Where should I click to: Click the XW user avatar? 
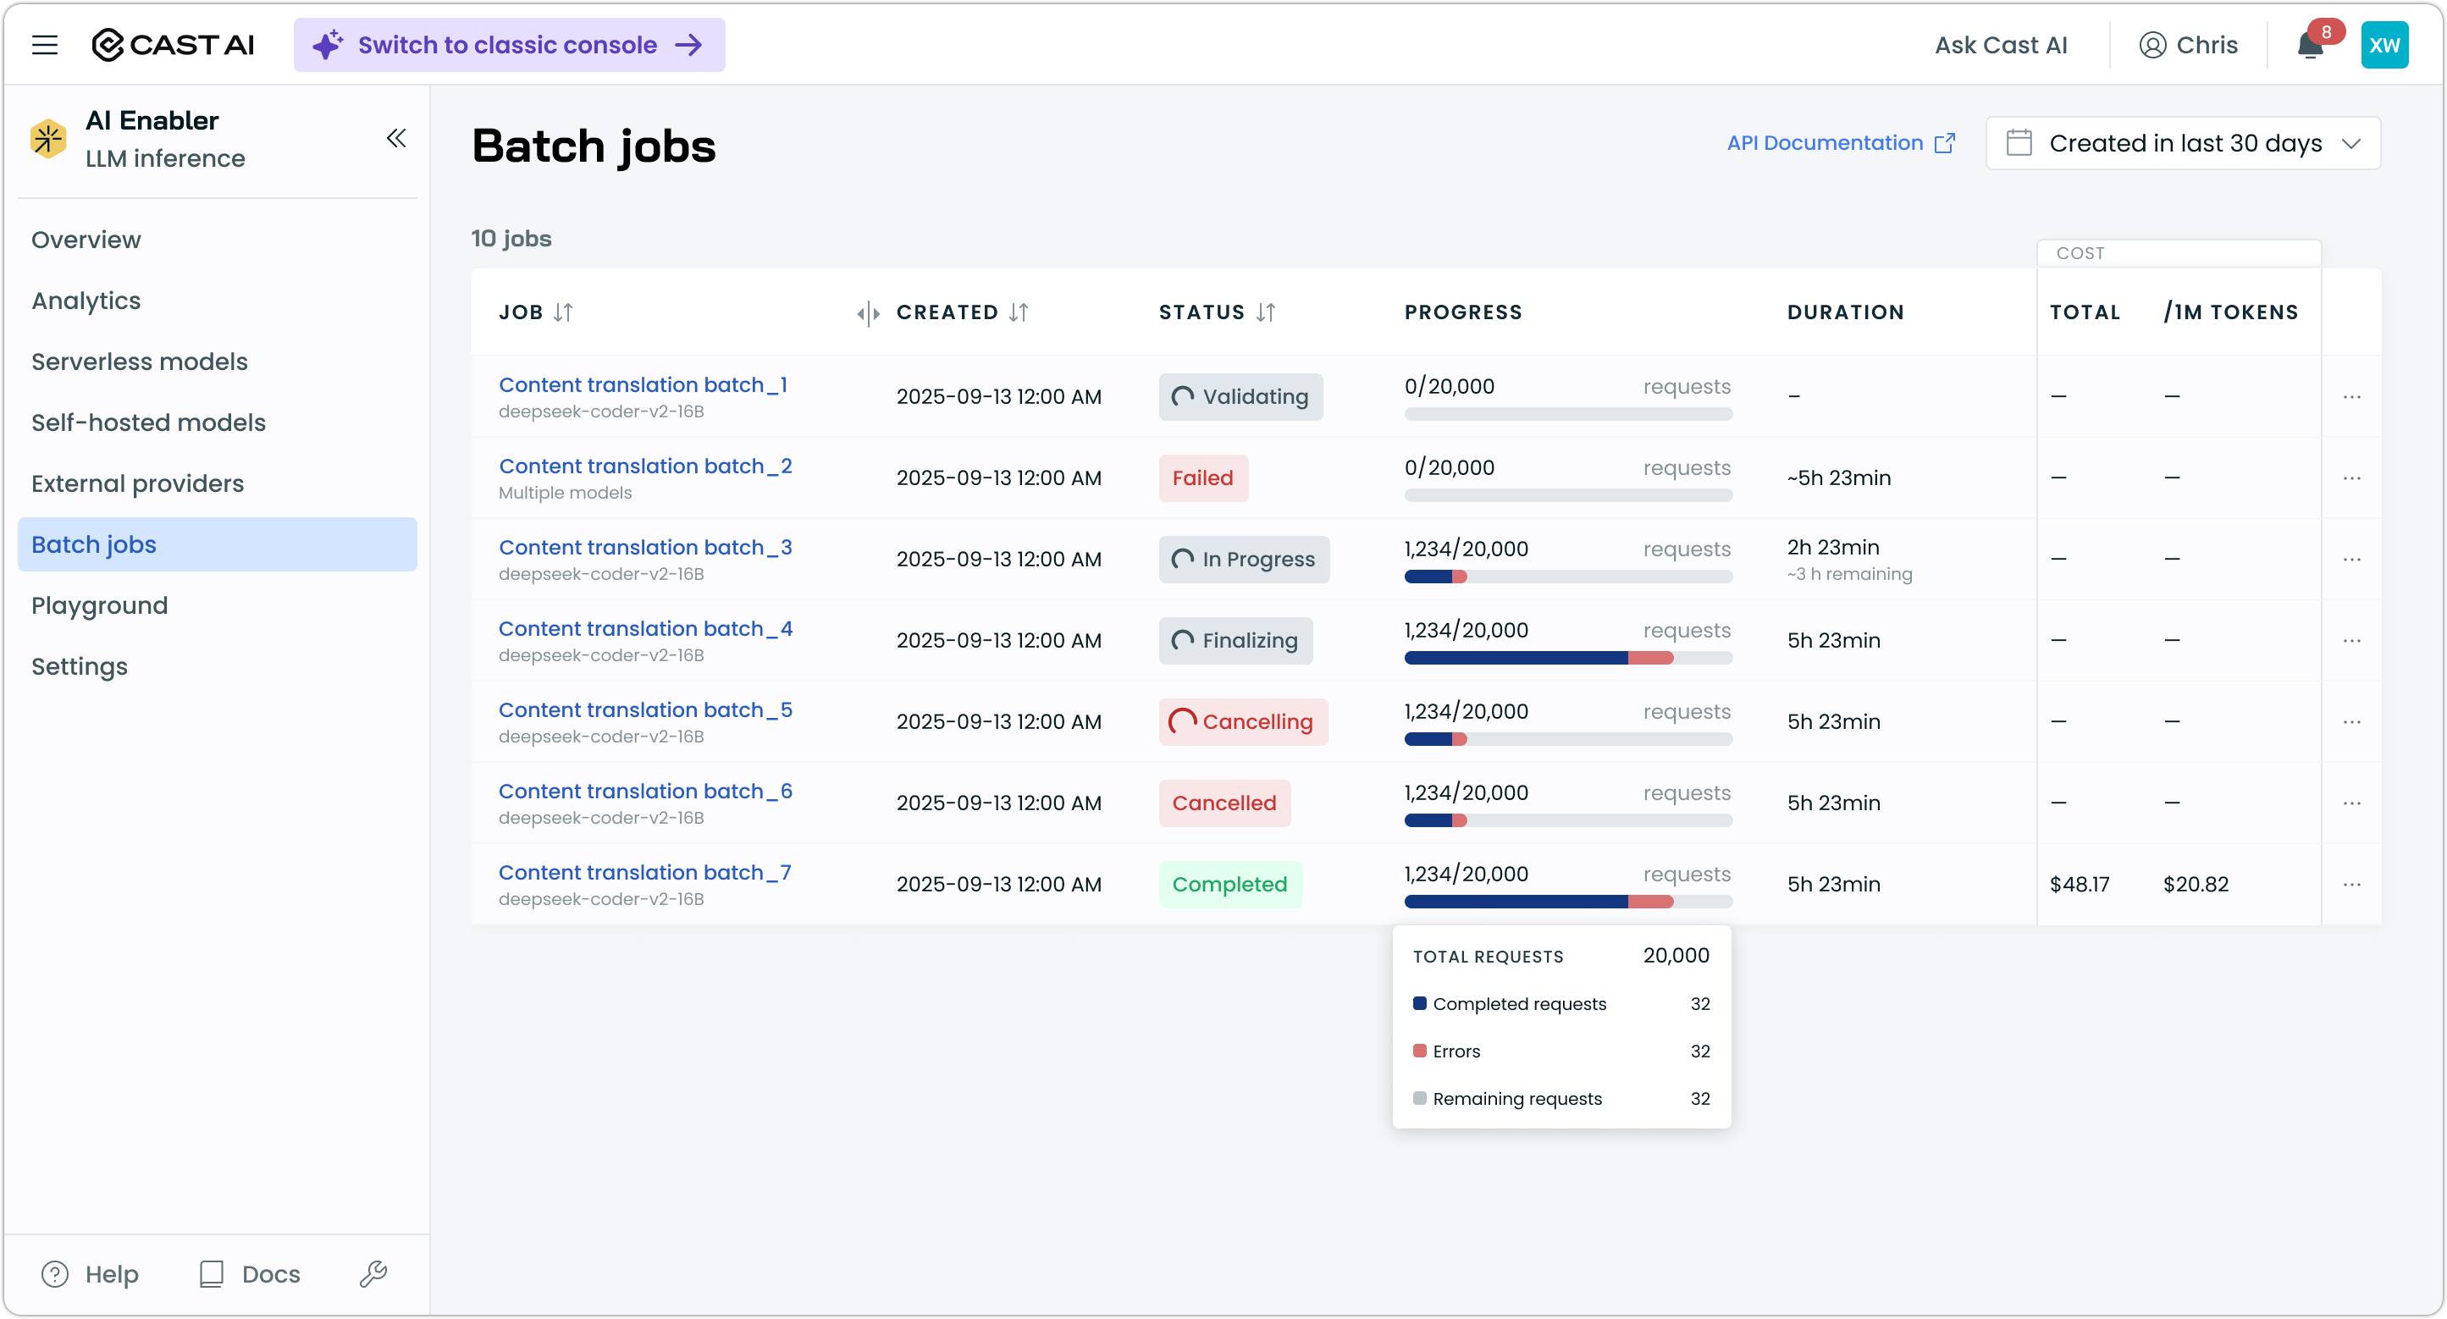2383,46
